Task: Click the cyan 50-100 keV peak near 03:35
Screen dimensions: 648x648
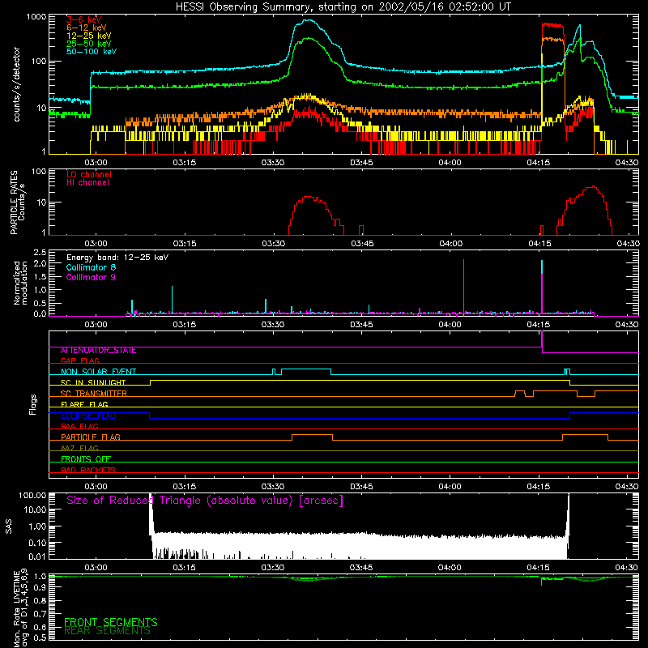Action: (x=308, y=21)
